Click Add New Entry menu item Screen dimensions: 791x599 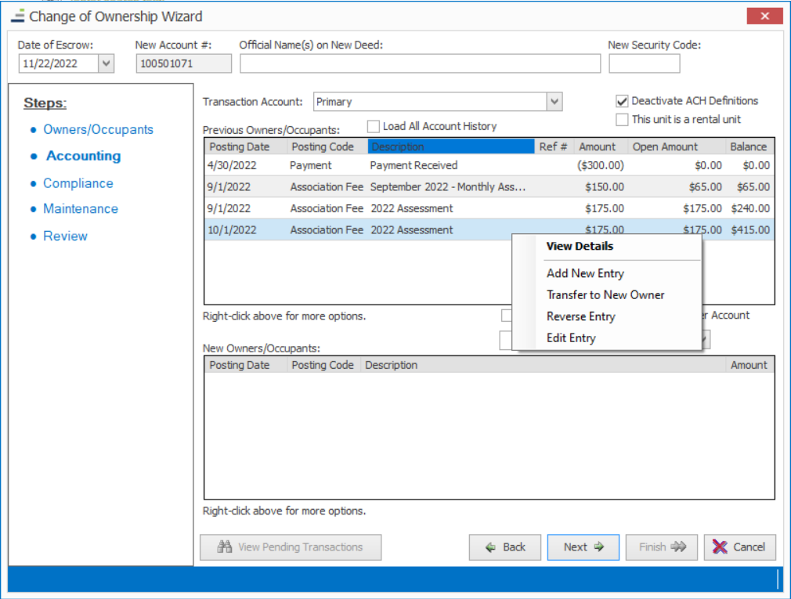click(585, 273)
